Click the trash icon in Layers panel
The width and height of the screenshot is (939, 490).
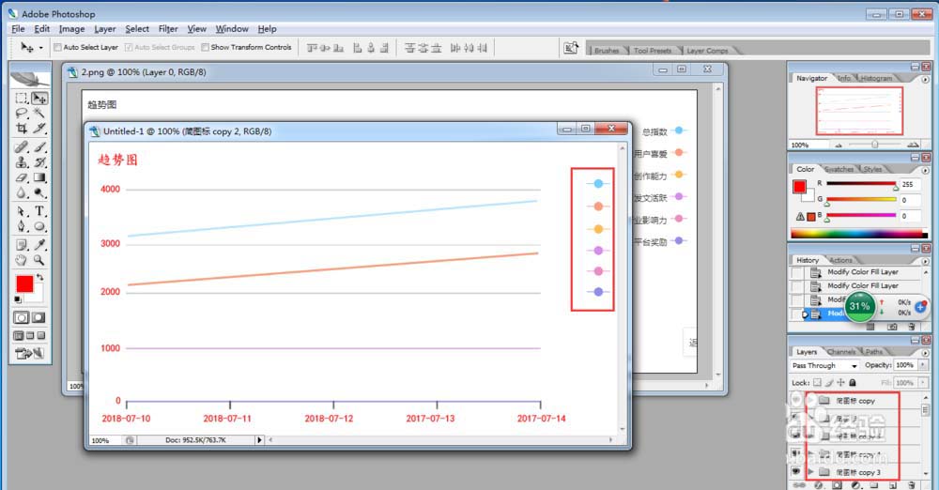pyautogui.click(x=912, y=485)
